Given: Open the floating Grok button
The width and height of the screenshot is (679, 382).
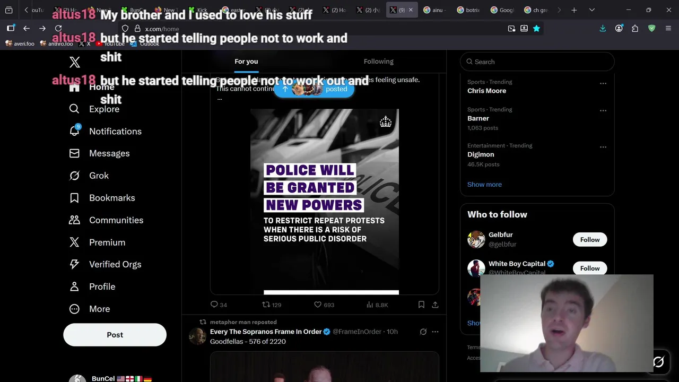Looking at the screenshot, I should click(658, 362).
